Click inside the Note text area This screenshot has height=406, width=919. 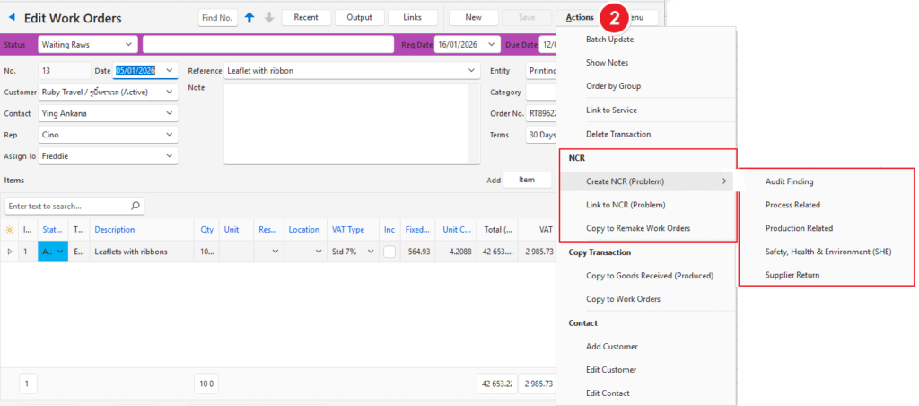click(346, 126)
